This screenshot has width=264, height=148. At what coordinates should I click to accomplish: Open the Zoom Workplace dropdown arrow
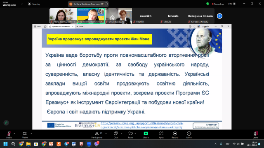(x=22, y=4)
